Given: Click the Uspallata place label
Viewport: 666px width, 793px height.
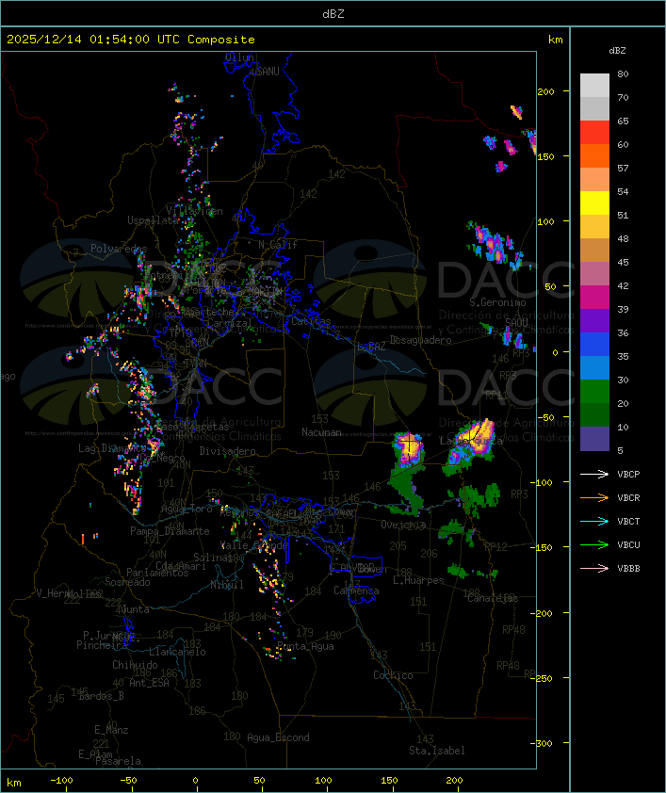Looking at the screenshot, I should [x=153, y=220].
